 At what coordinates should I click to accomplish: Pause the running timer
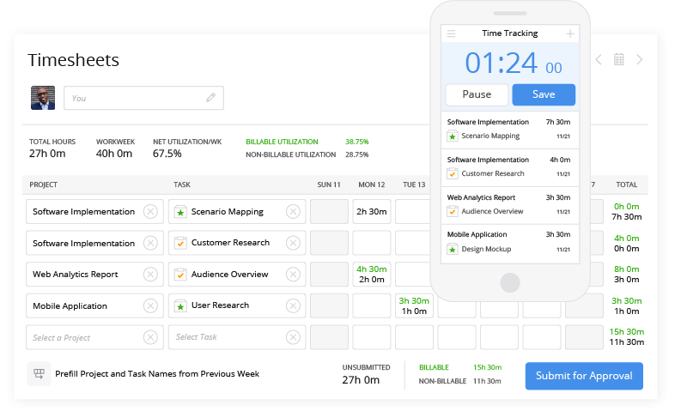(x=477, y=94)
